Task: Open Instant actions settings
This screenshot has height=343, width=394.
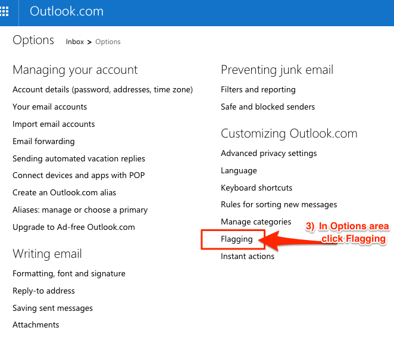Action: (248, 257)
